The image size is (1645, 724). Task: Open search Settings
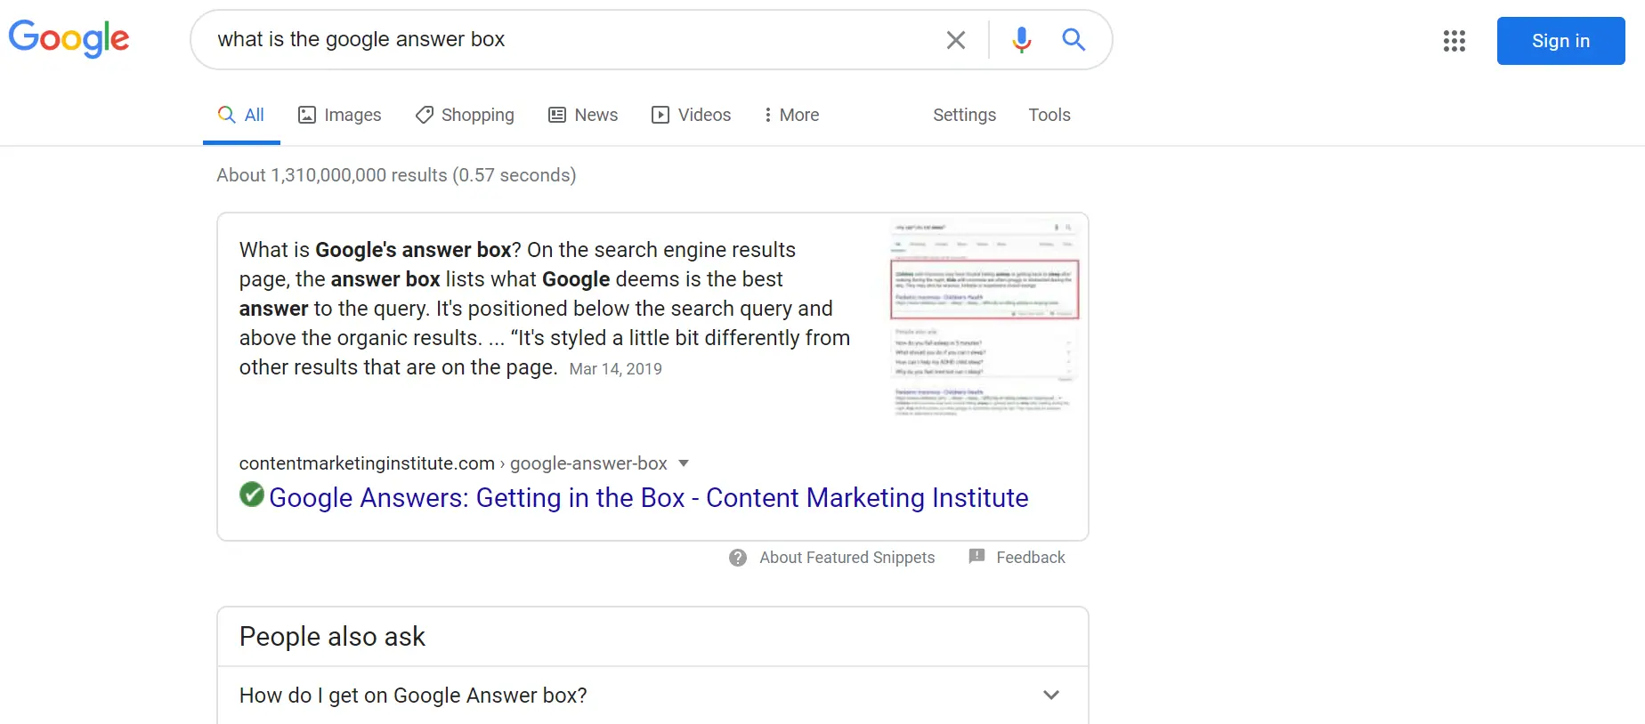coord(964,115)
